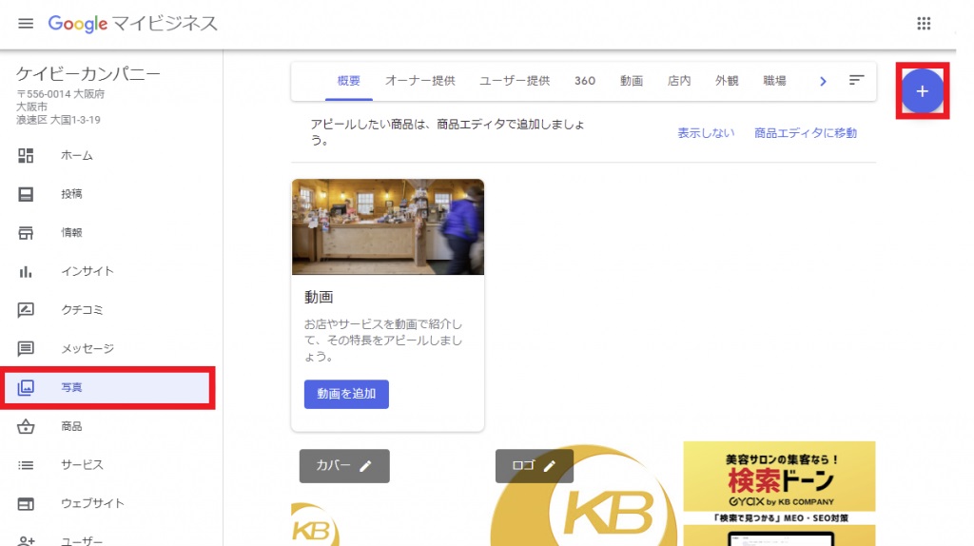Click the Home dashboard icon
The height and width of the screenshot is (546, 974).
(x=26, y=155)
